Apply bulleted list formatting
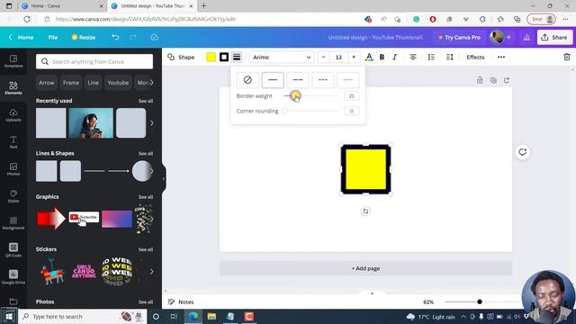Screen dimensions: 576x324 click(431, 57)
